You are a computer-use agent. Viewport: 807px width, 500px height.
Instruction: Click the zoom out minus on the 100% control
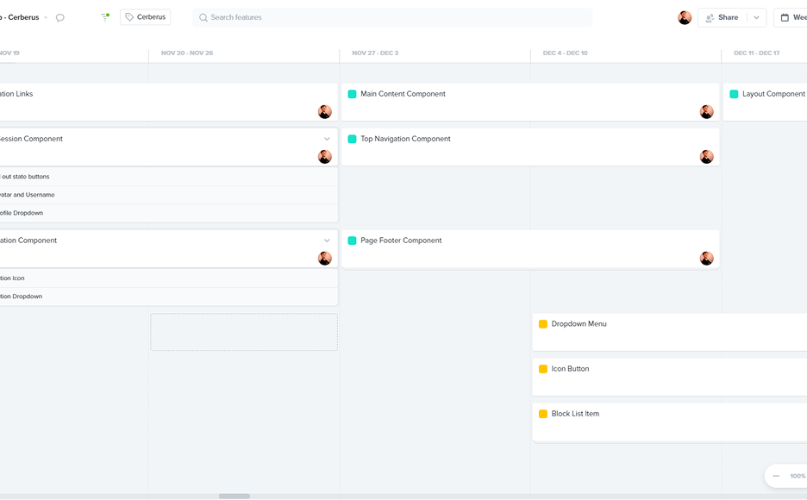(777, 475)
